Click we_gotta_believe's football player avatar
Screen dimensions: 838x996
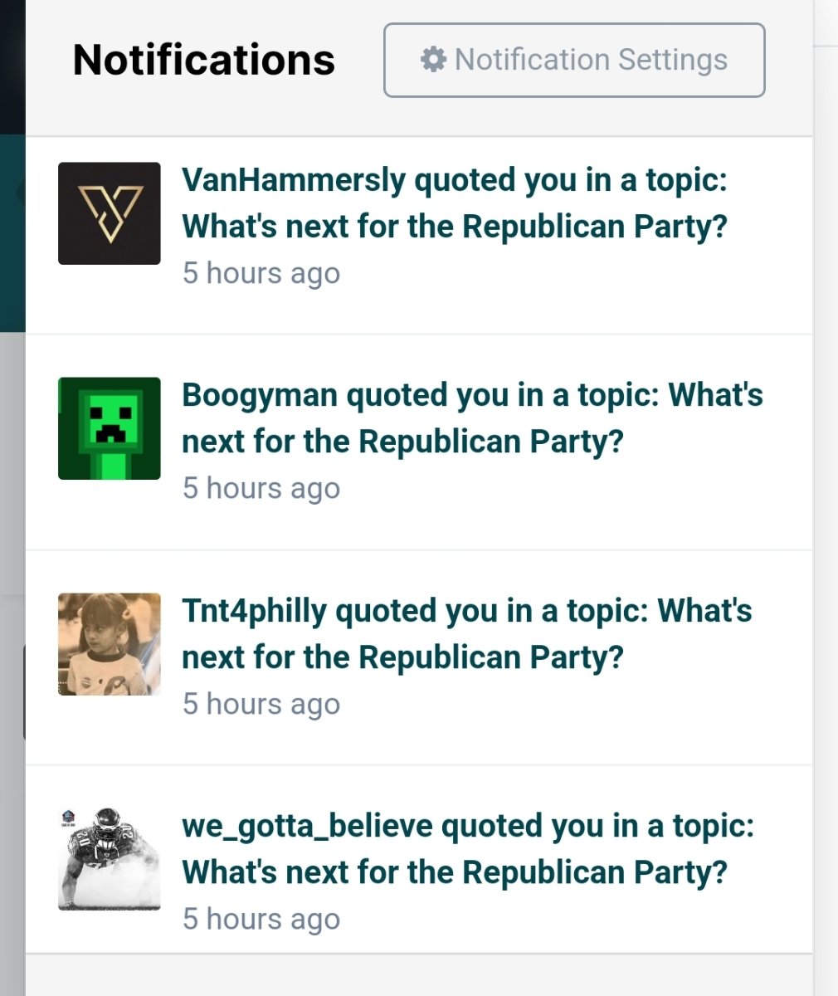click(x=109, y=859)
